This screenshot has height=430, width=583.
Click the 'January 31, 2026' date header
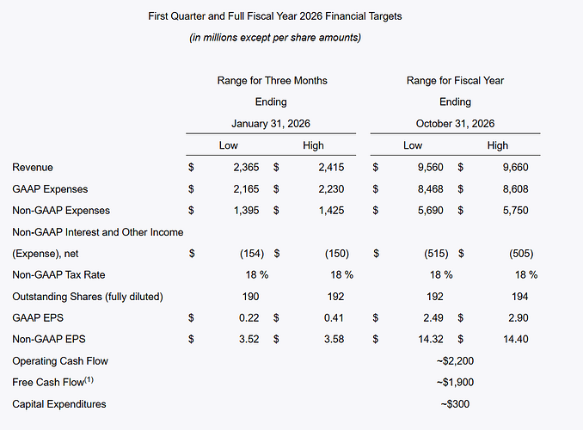point(272,124)
